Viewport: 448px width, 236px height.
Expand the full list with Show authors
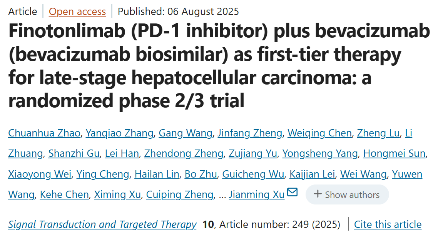347,194
